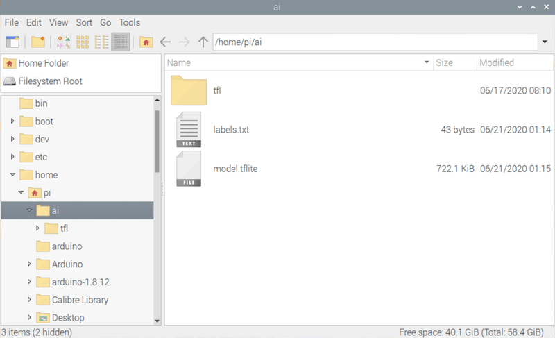Screen dimensions: 555x338
Task: Expand the dev folder node
Action: point(12,139)
